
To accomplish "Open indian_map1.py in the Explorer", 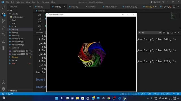I will click(20, 45).
